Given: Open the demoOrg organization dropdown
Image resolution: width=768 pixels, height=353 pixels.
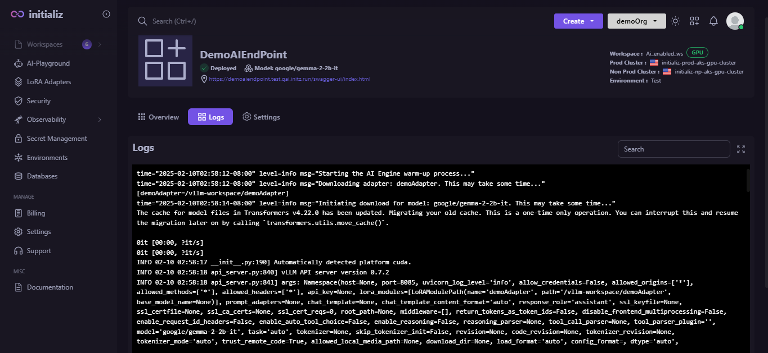Looking at the screenshot, I should pyautogui.click(x=637, y=21).
